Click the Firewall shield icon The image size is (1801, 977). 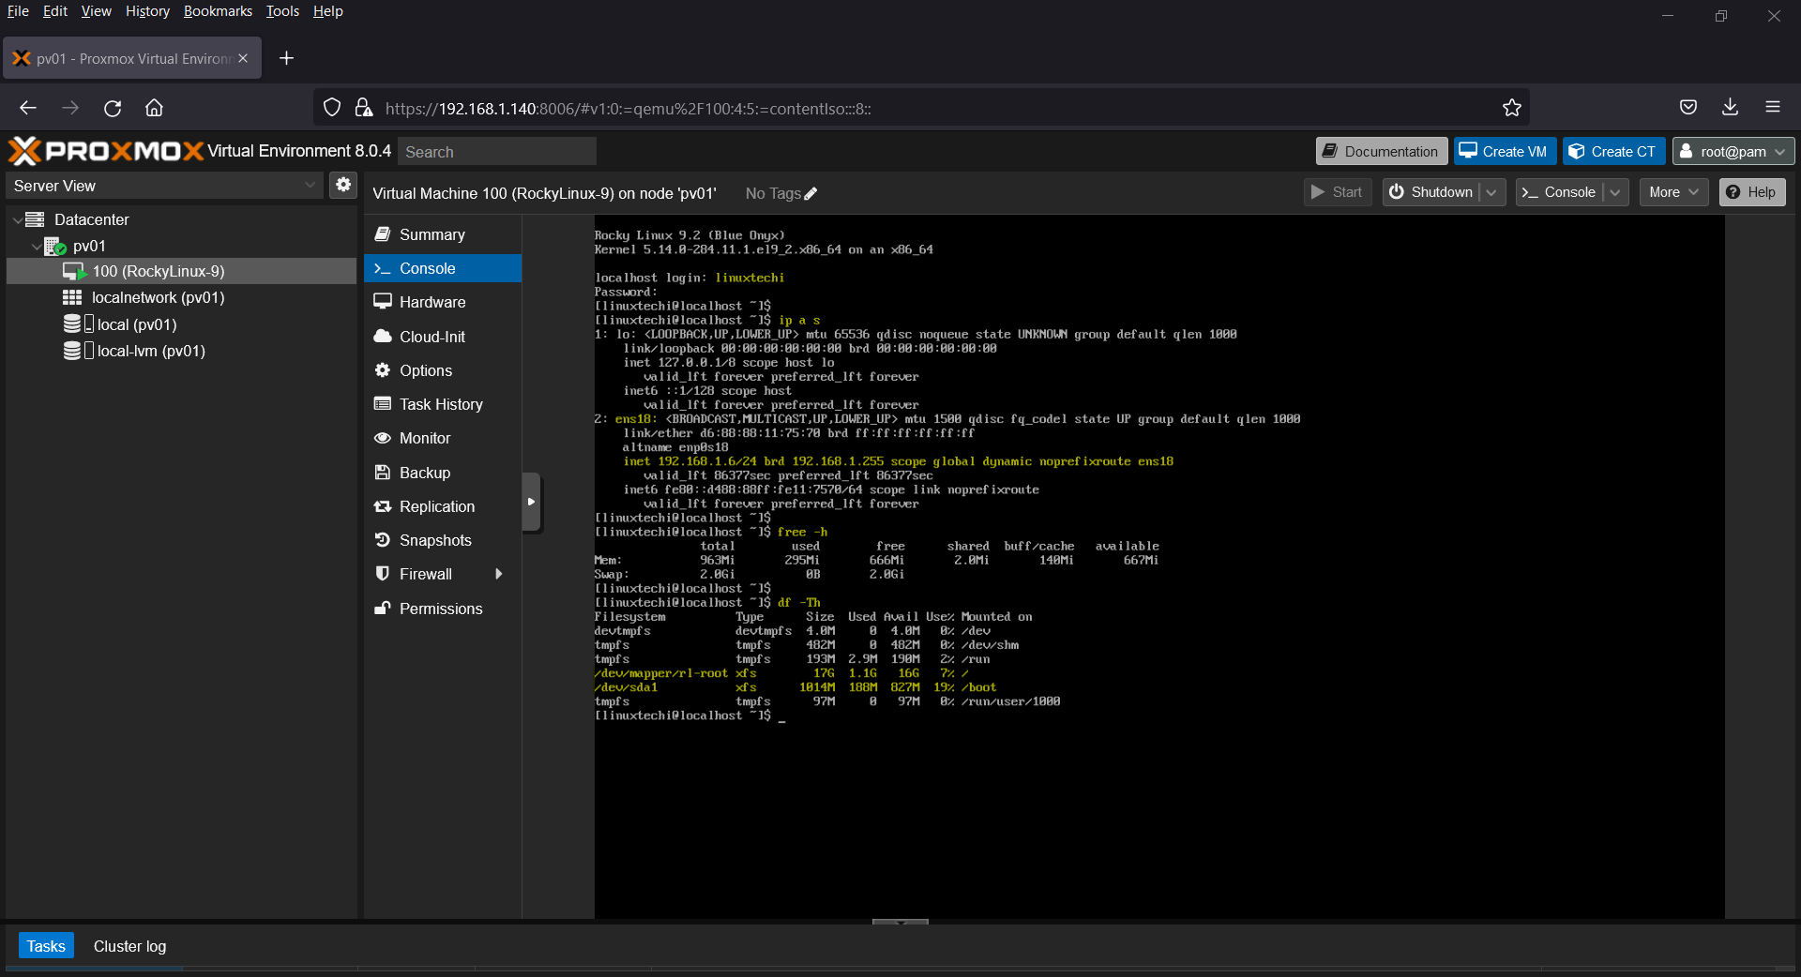[x=383, y=574]
